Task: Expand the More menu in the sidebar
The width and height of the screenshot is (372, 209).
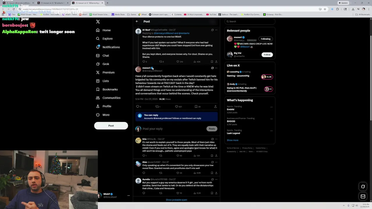Action: 103,115
